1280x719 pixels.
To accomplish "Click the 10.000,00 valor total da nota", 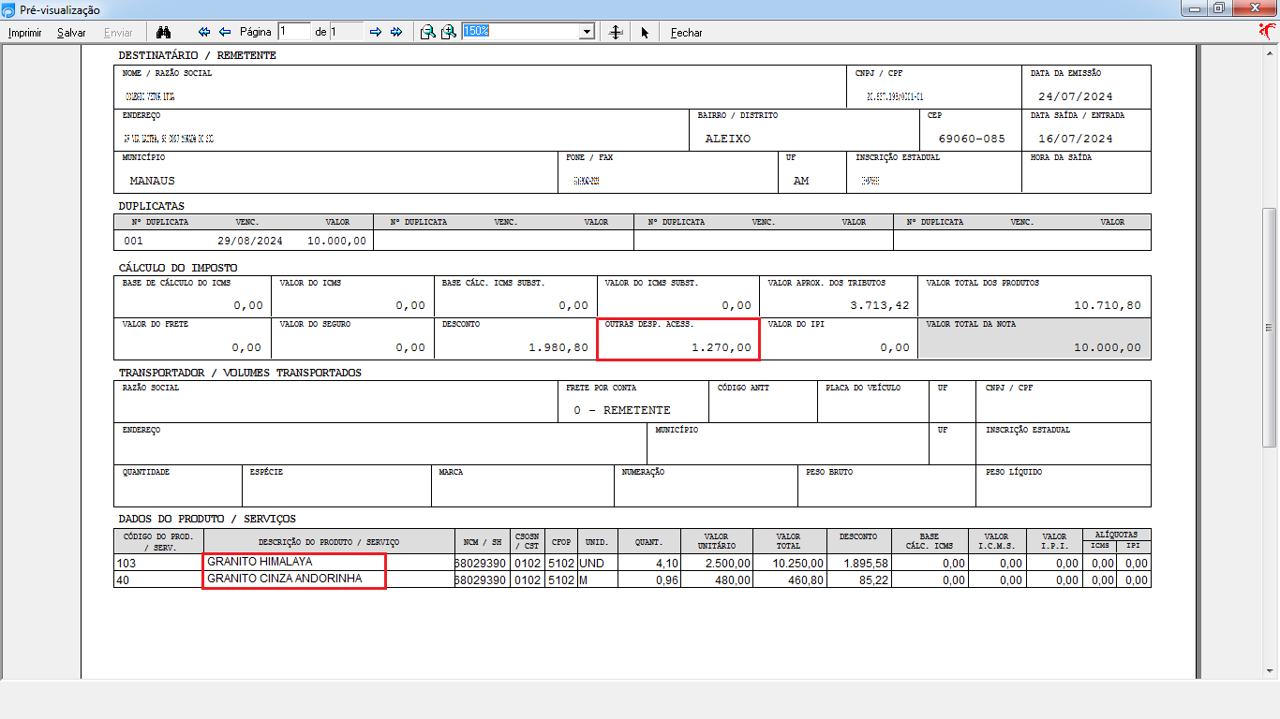I will pos(1108,347).
